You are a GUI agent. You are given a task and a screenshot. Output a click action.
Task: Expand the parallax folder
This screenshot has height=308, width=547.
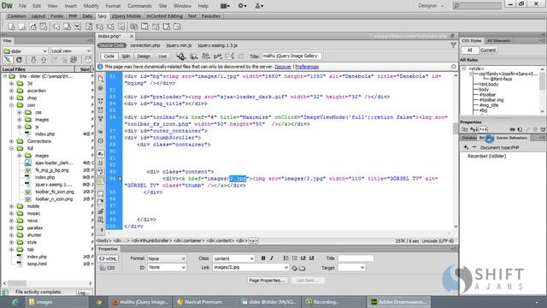click(11, 228)
